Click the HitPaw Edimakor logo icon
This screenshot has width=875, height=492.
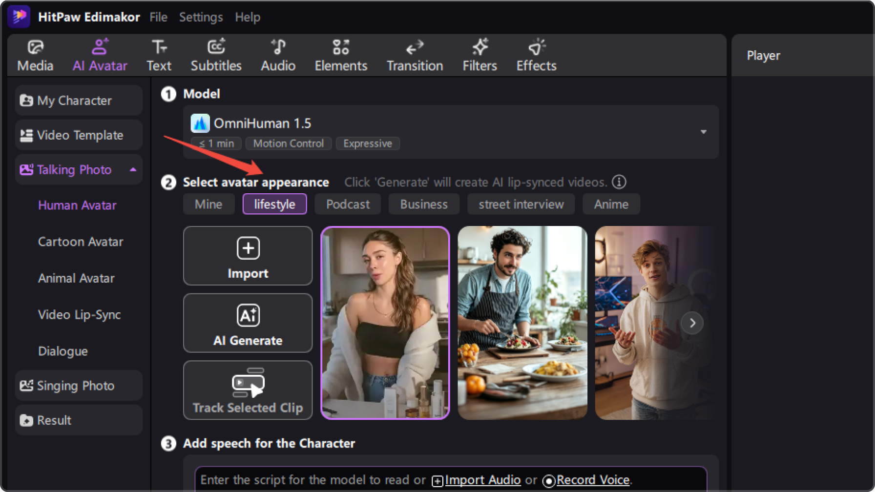(20, 17)
